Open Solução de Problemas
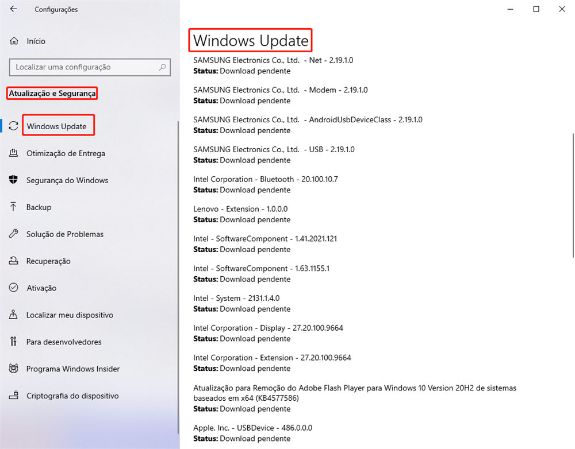Viewport: 575px width, 449px height. point(65,234)
